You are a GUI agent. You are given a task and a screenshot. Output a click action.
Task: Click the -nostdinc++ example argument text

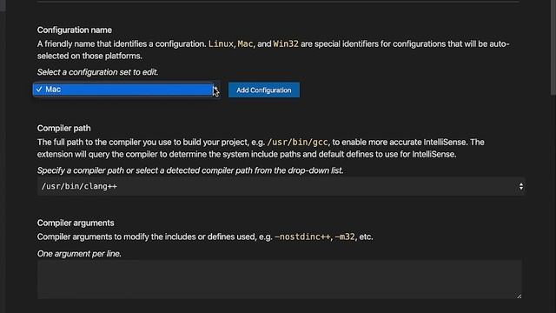coord(302,236)
